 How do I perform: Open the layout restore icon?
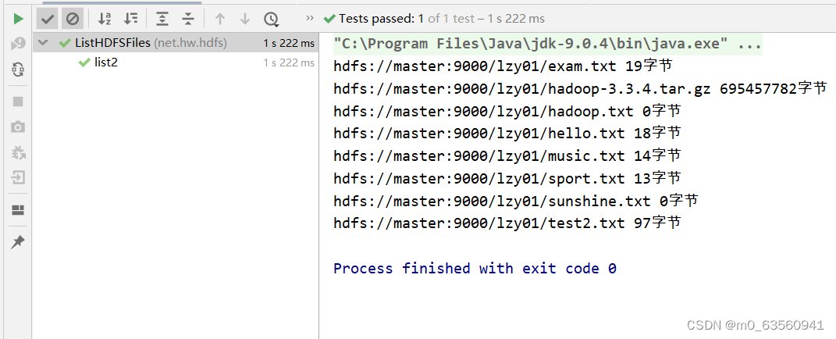tap(18, 210)
